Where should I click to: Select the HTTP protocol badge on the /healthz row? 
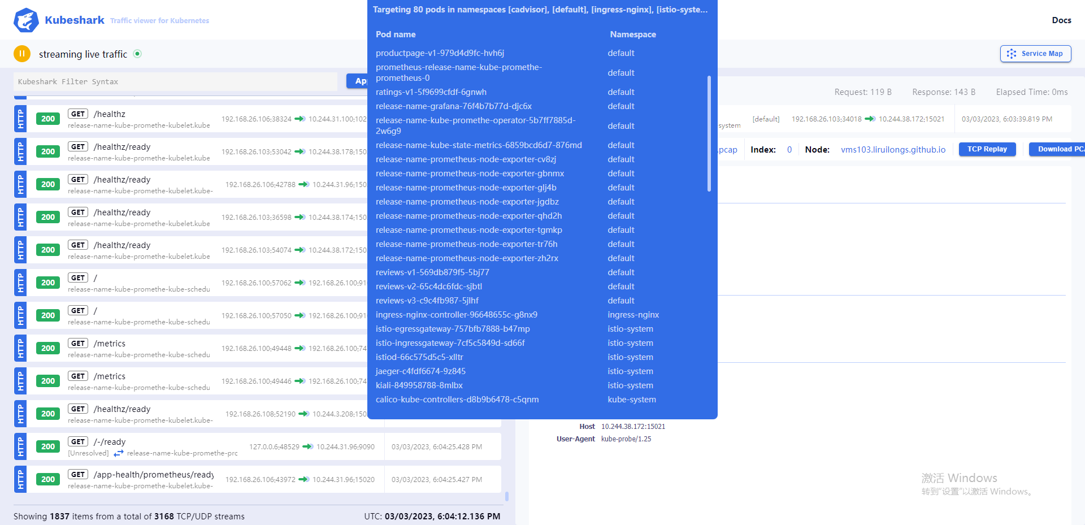[20, 119]
